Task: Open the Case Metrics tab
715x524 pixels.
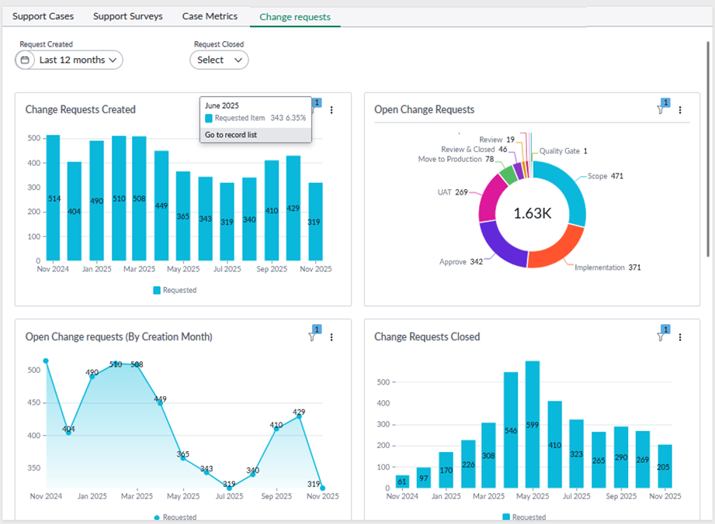Action: point(210,16)
